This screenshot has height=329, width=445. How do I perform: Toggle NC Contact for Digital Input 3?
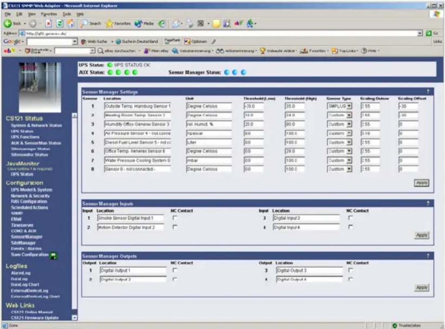(x=350, y=218)
